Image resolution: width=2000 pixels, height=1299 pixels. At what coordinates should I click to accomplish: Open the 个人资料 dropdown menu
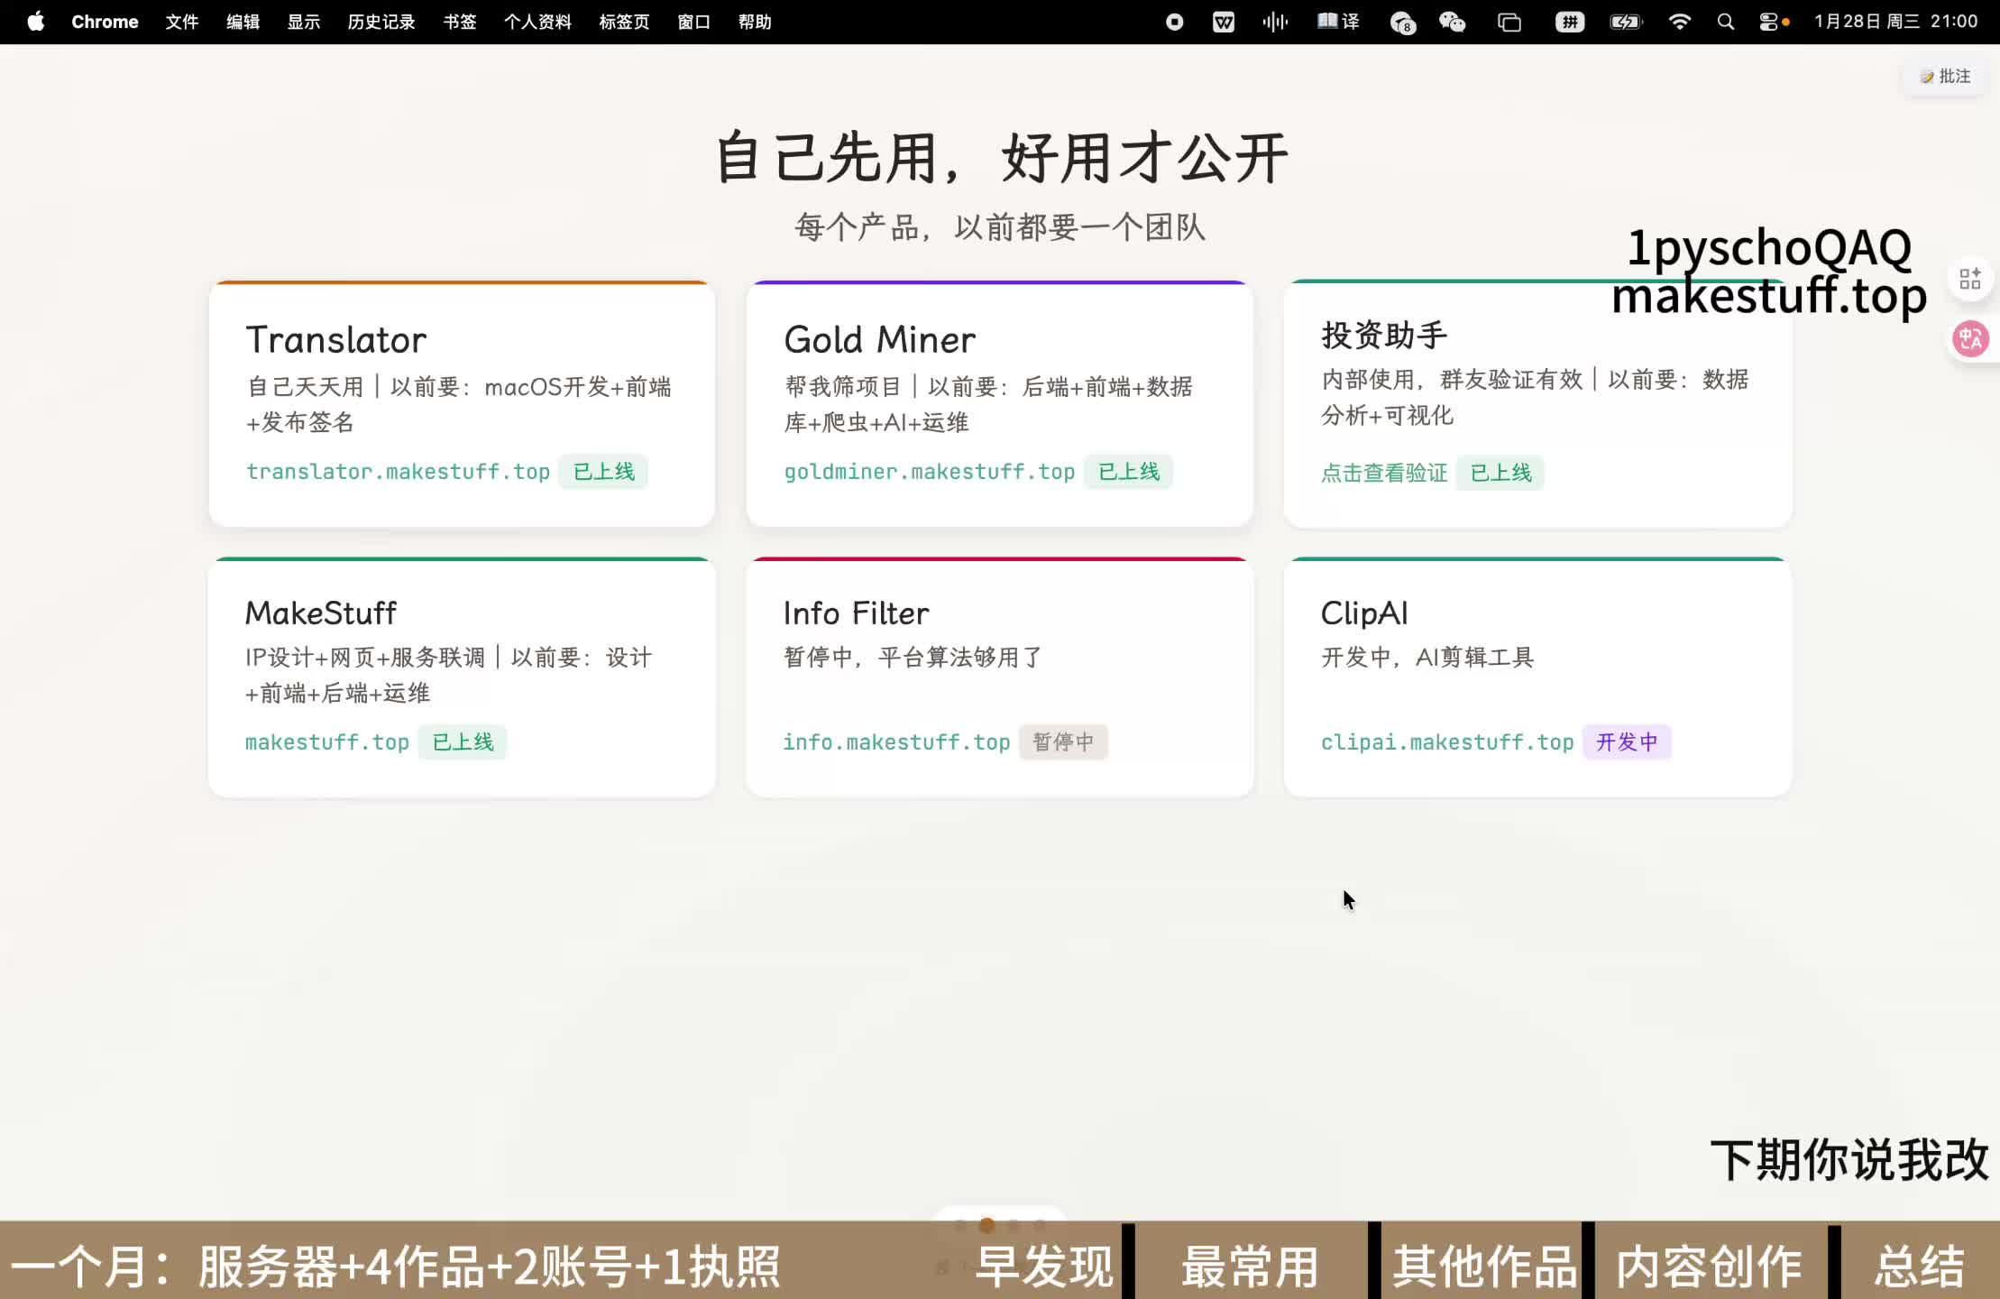[537, 21]
